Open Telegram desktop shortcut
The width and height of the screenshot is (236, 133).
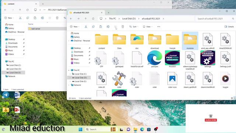click(x=6, y=95)
